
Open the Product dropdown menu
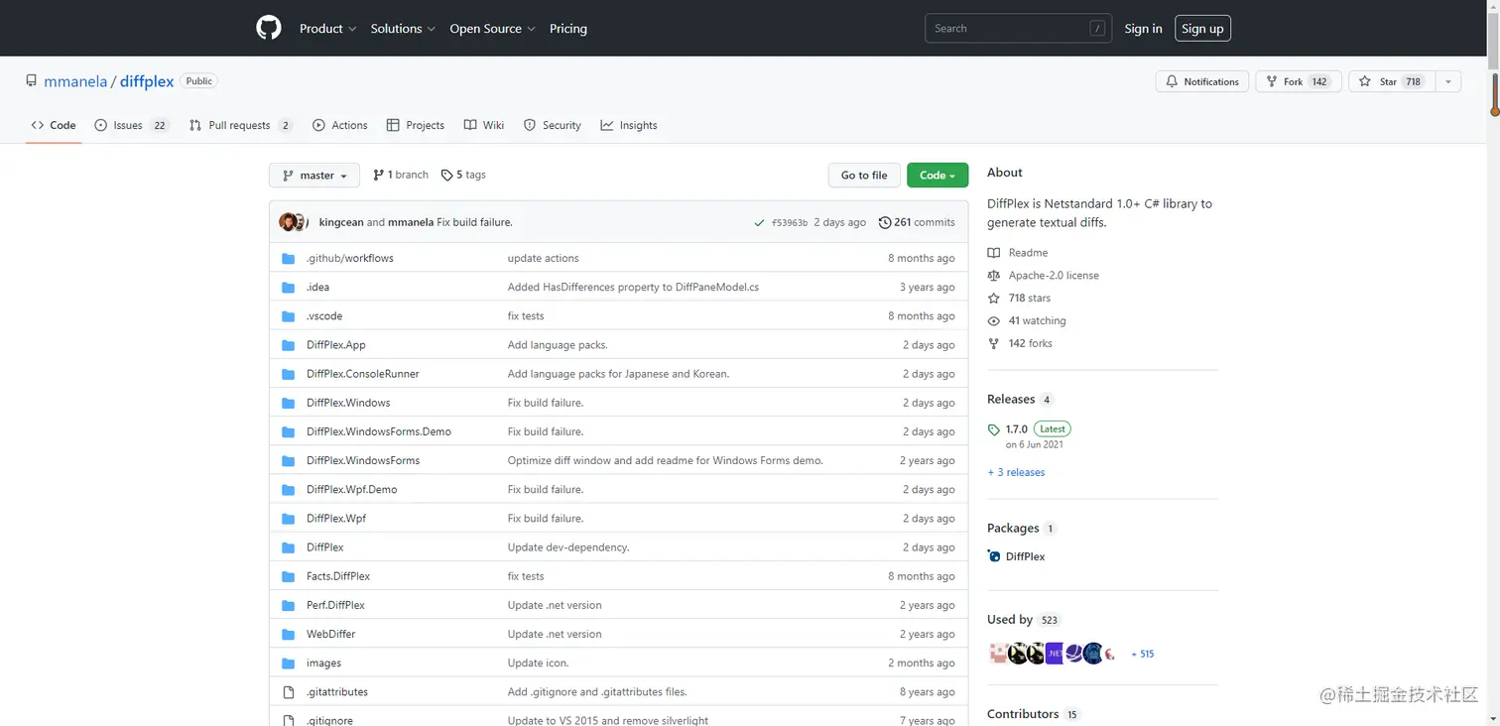[327, 29]
